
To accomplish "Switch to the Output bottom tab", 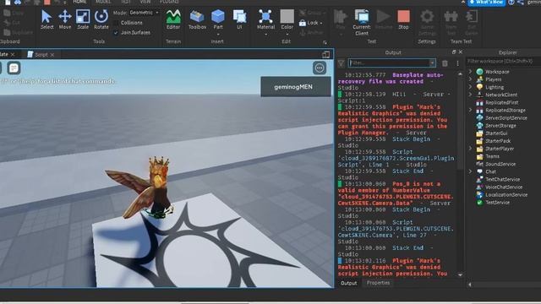I will point(348,283).
